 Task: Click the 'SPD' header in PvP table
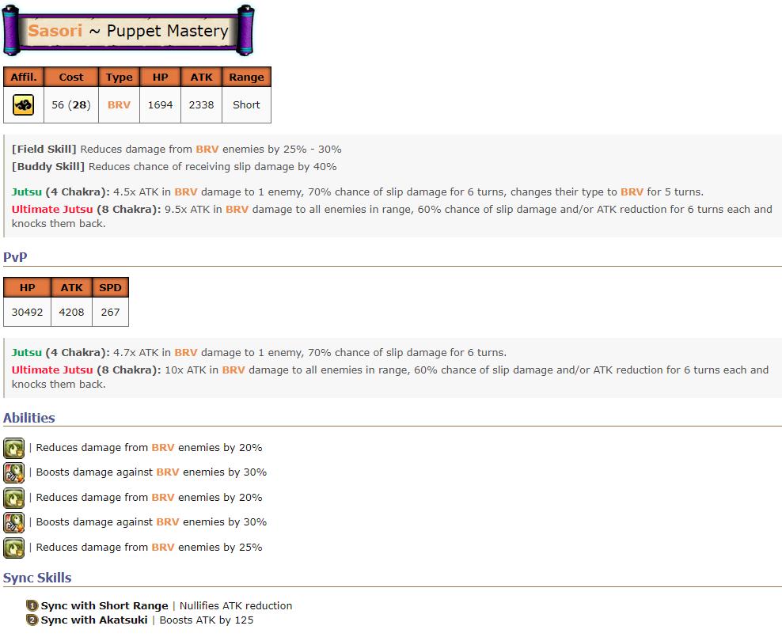click(110, 287)
